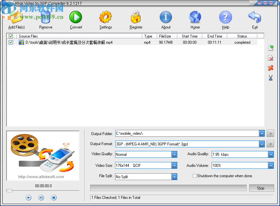Screen dimensions: 280x206
Task: Open the Output Format dropdown
Action: click(262, 144)
